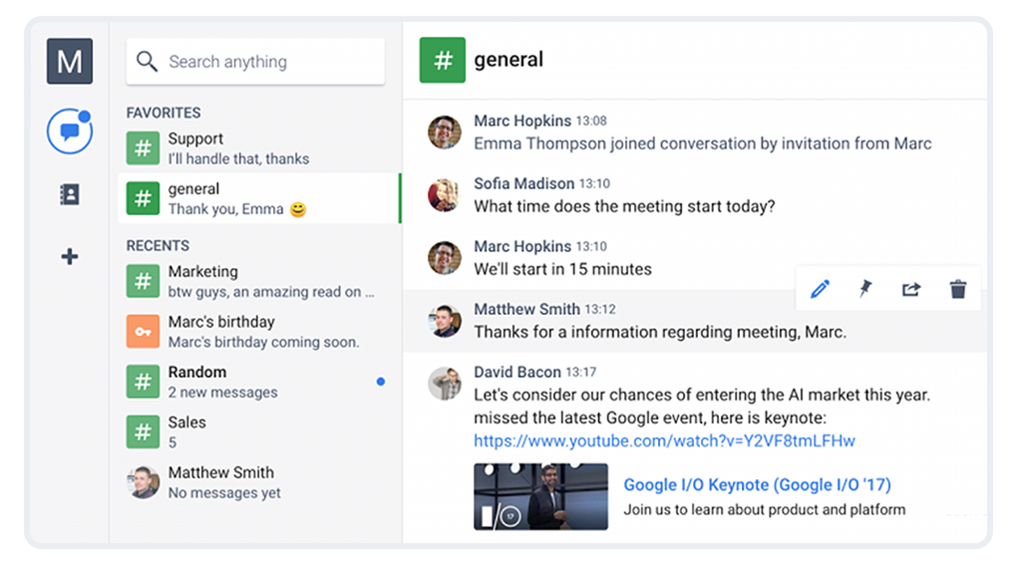Click the green hash icon in general header

pos(442,60)
